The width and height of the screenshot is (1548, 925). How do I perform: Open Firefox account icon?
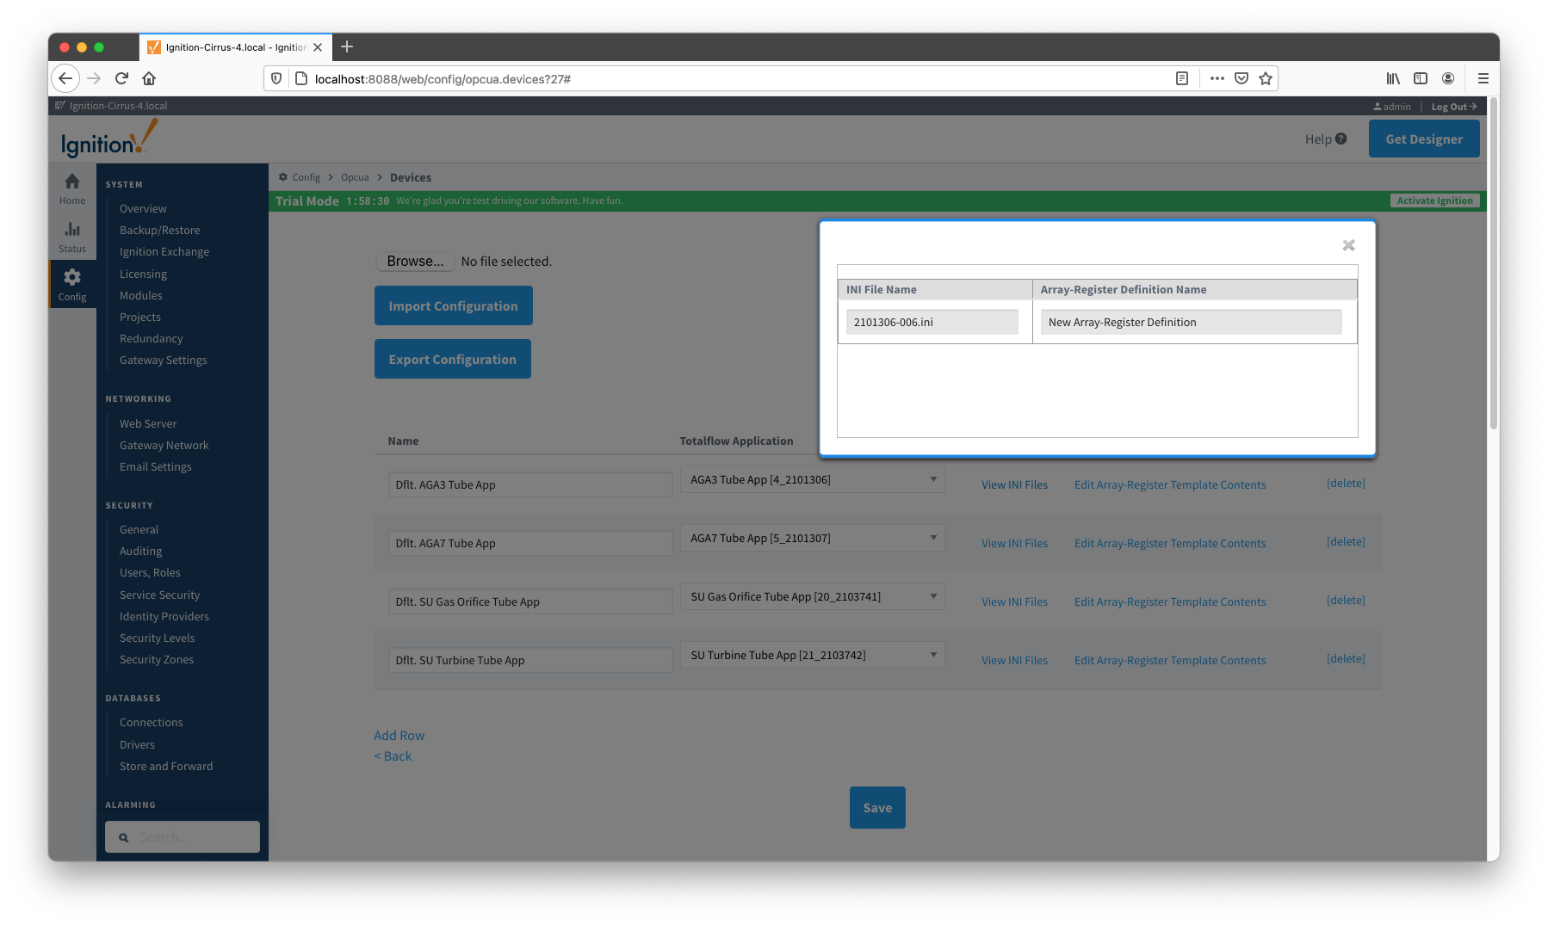point(1448,78)
